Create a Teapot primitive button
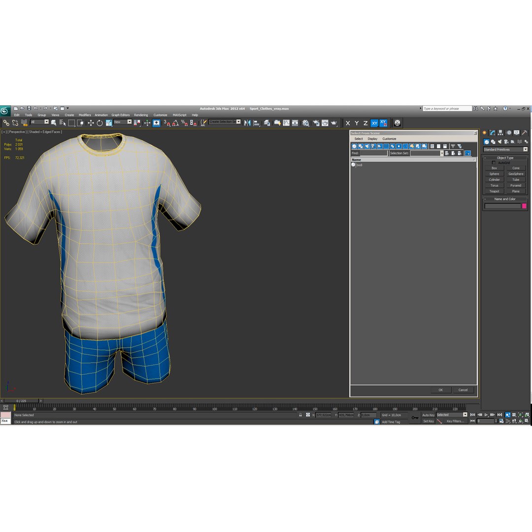Image resolution: width=532 pixels, height=532 pixels. click(494, 191)
